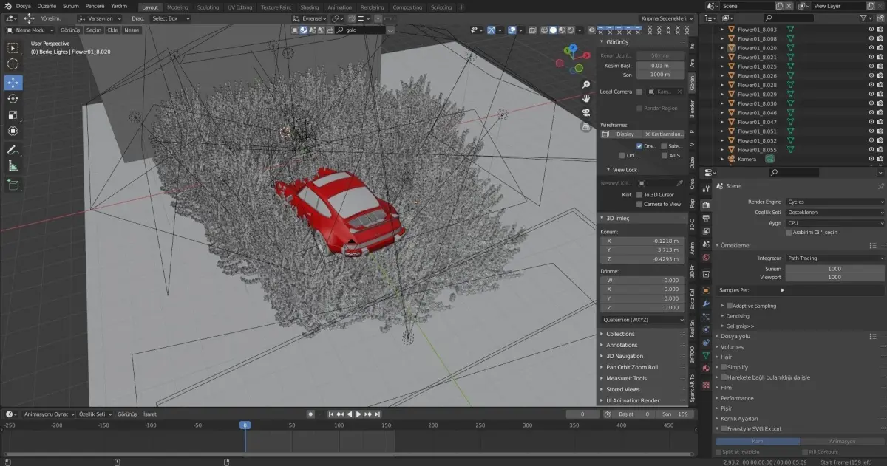The width and height of the screenshot is (887, 466).
Task: Toggle the Local Camera checkbox
Action: click(x=639, y=92)
